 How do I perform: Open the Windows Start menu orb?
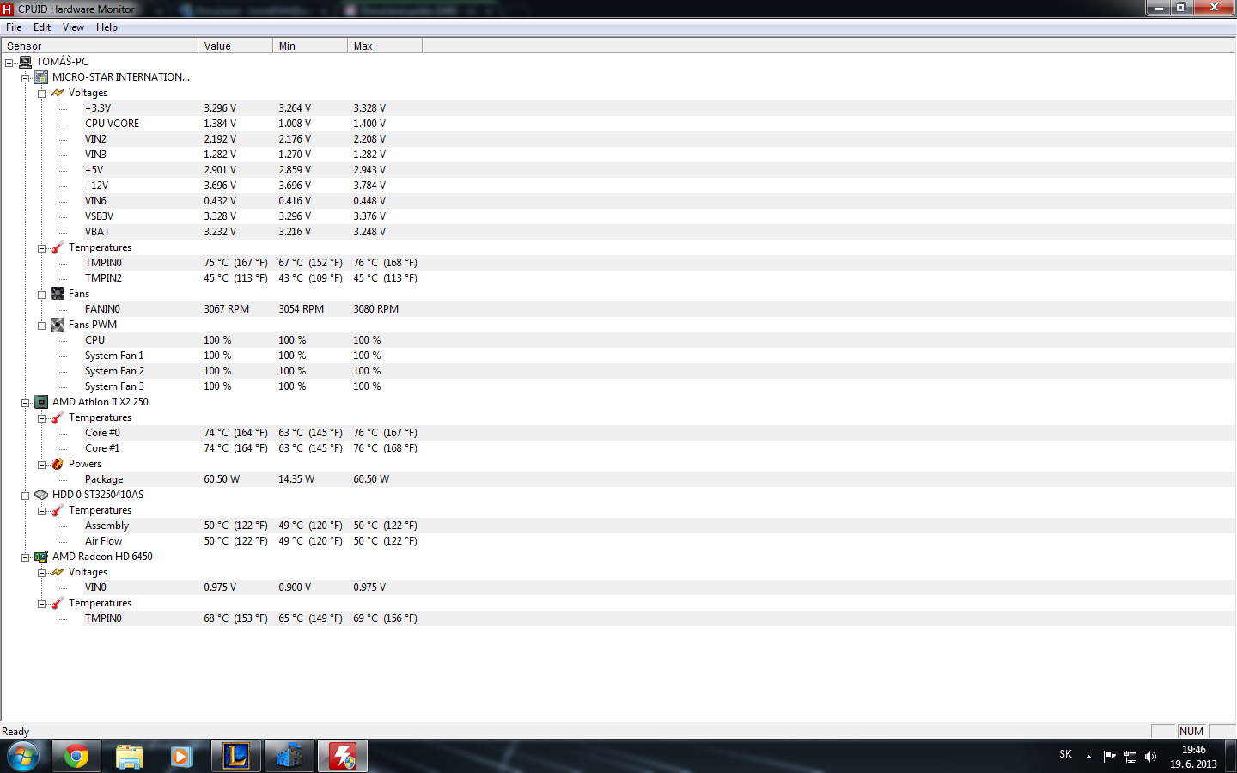pos(23,757)
